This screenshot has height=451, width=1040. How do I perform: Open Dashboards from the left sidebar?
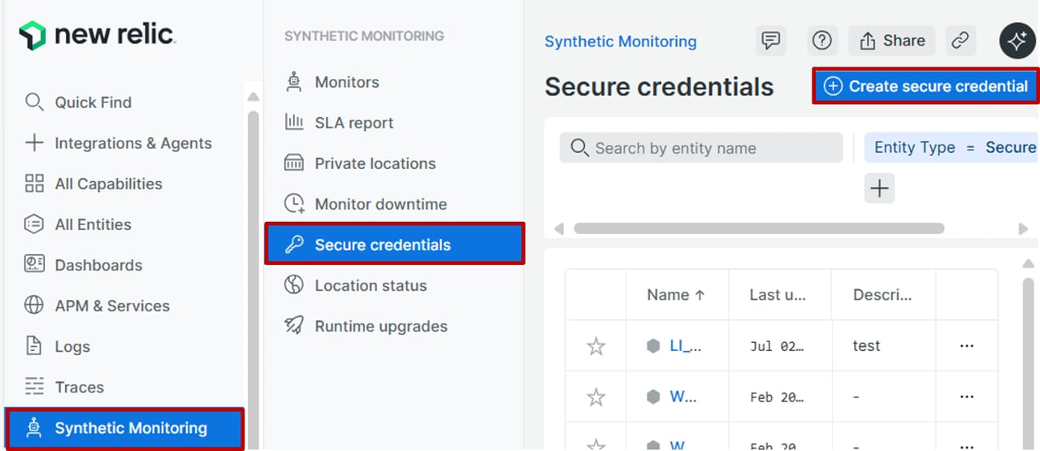click(97, 265)
